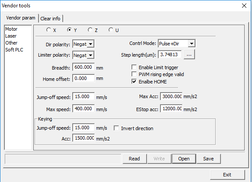Click the Read button
Image resolution: width=252 pixels, height=182 pixels.
[134, 159]
